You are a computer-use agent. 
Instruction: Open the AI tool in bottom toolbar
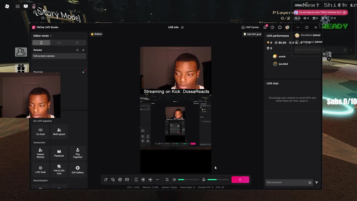(120, 180)
